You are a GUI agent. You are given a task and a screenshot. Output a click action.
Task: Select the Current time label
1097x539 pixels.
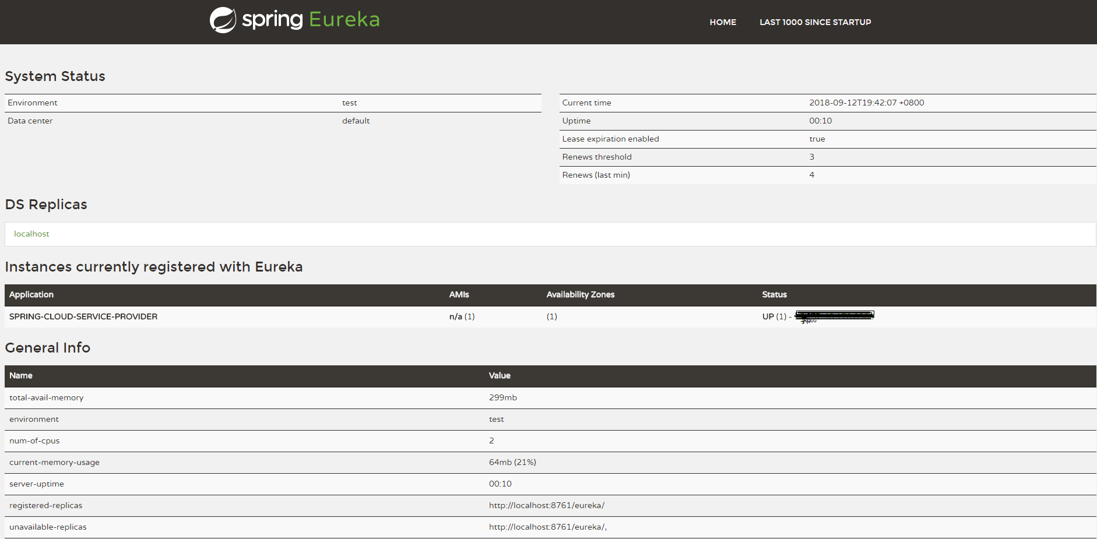[586, 103]
